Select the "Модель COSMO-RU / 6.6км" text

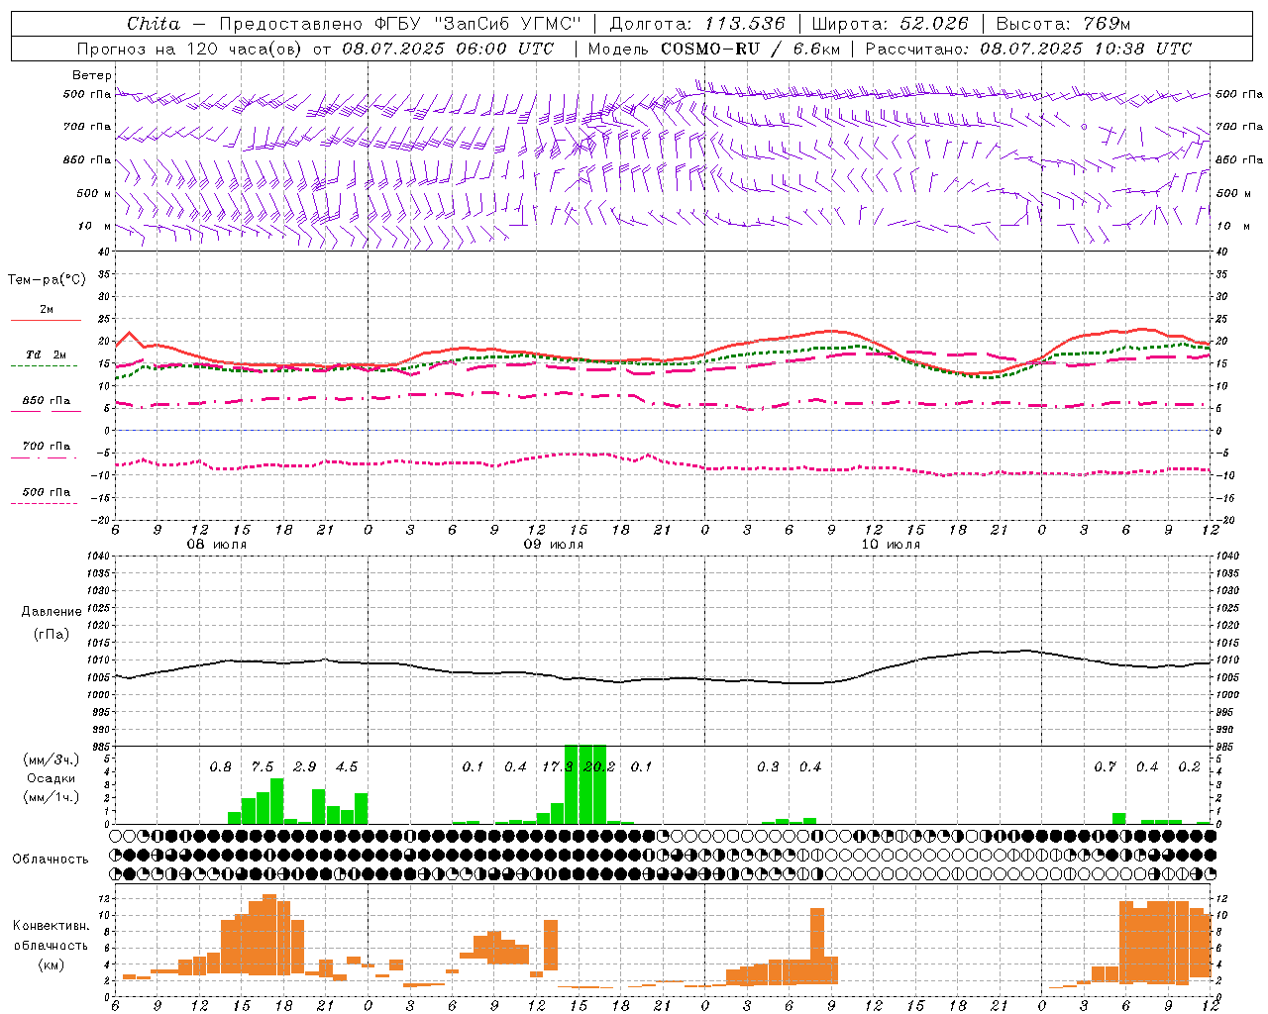(714, 49)
